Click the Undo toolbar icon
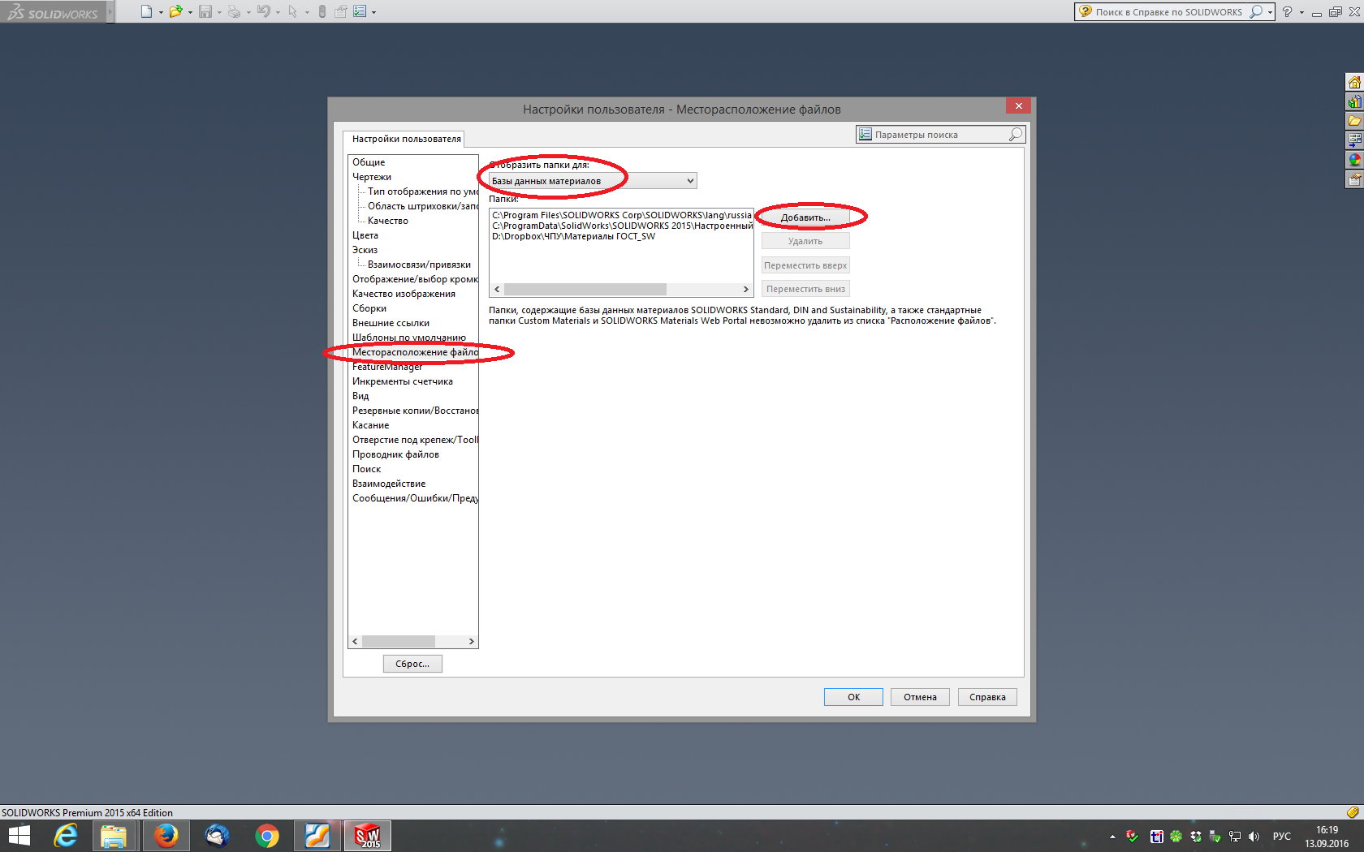Viewport: 1364px width, 852px height. tap(263, 11)
